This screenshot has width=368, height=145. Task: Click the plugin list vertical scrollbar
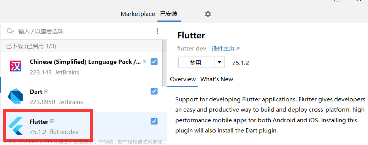click(x=164, y=63)
